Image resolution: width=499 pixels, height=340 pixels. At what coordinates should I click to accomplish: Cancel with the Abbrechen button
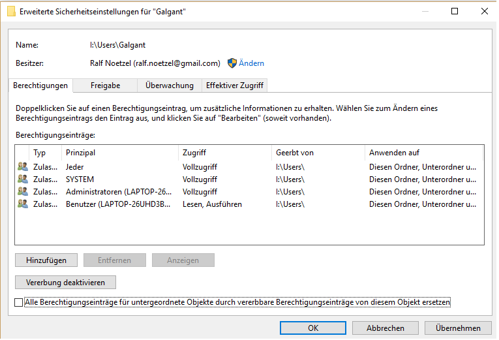(x=386, y=328)
